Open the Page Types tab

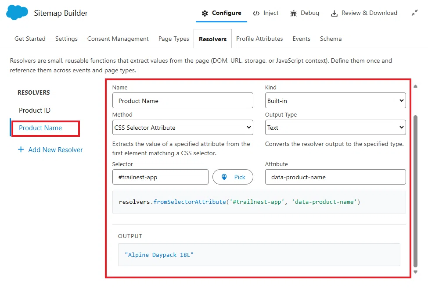click(173, 39)
